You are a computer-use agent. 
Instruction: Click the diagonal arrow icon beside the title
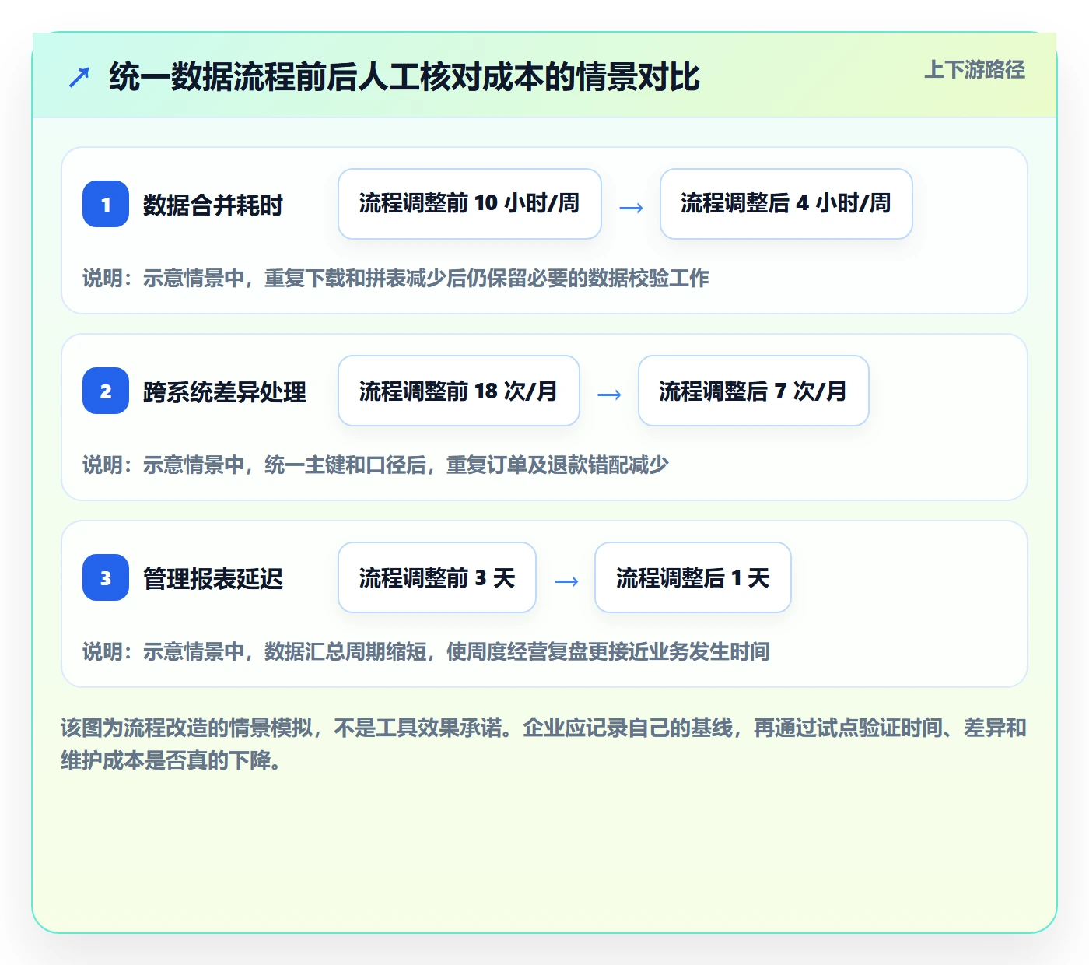(79, 77)
